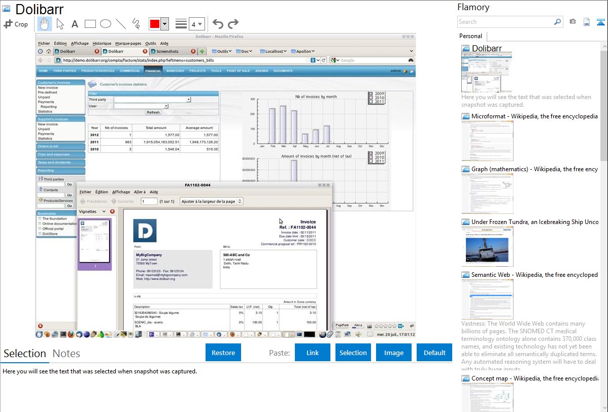
Task: Expand the Vignettes dropdown in PDF viewer
Action: click(x=104, y=211)
